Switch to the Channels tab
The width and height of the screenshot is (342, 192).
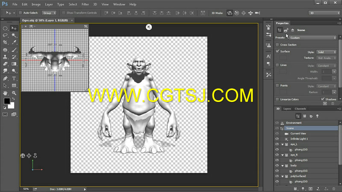(x=301, y=109)
